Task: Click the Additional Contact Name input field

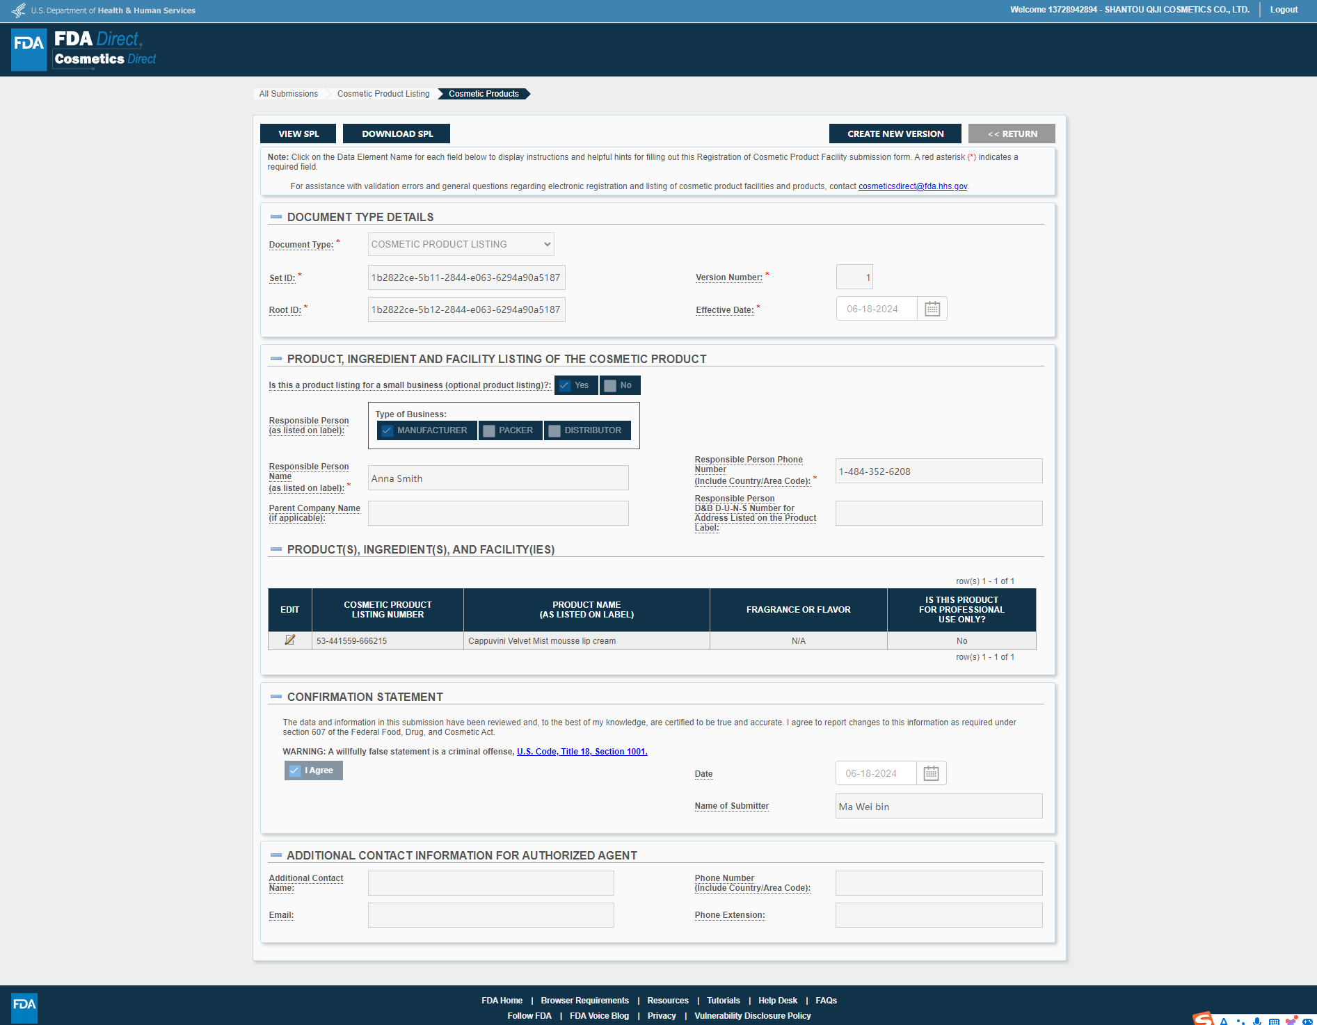Action: [490, 883]
